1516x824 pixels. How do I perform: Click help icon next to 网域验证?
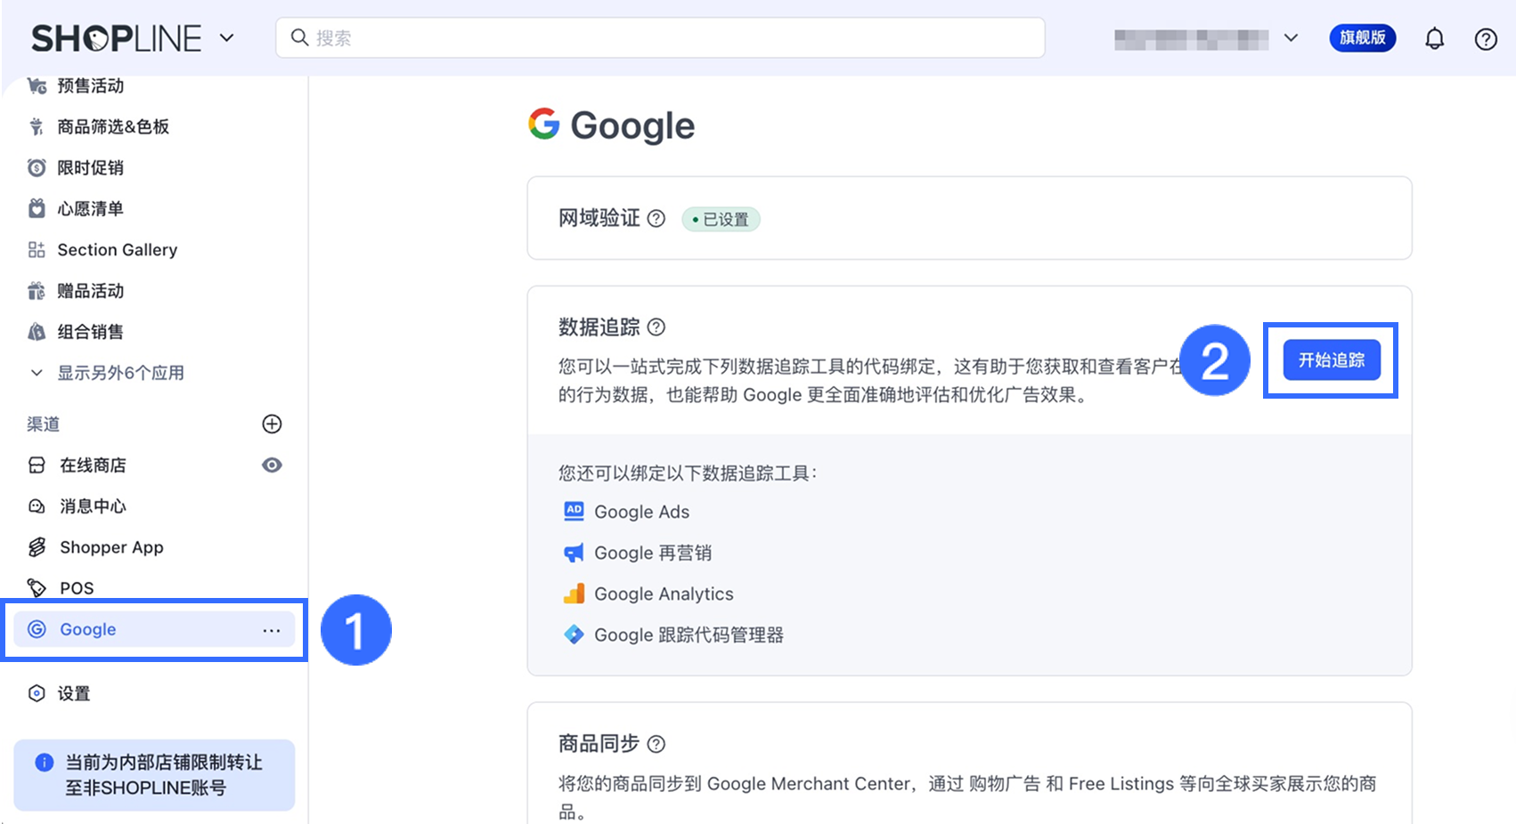656,219
